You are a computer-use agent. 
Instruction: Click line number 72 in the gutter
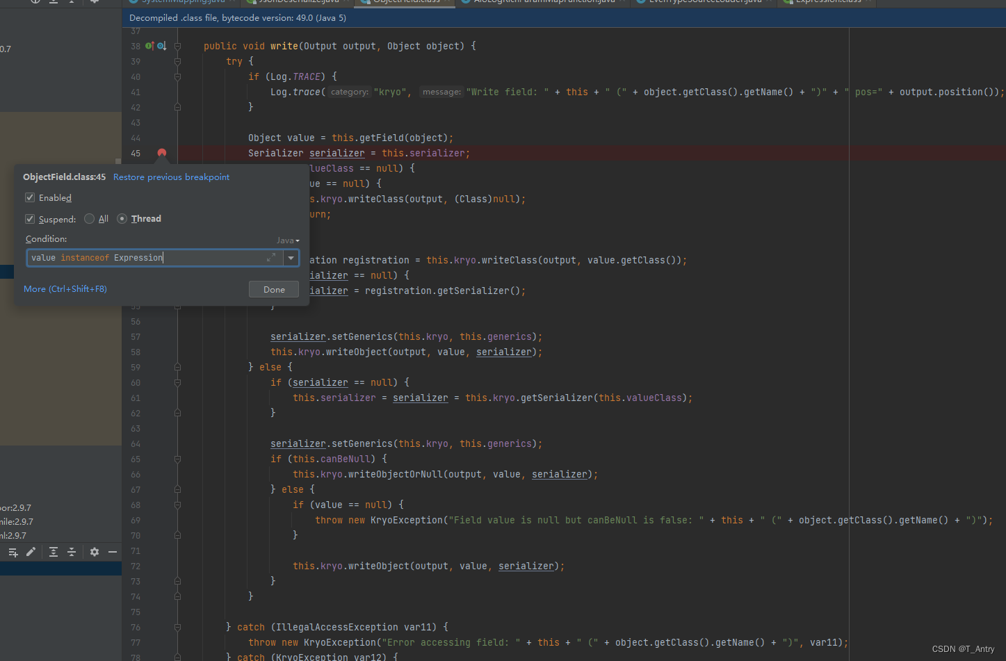coord(136,566)
